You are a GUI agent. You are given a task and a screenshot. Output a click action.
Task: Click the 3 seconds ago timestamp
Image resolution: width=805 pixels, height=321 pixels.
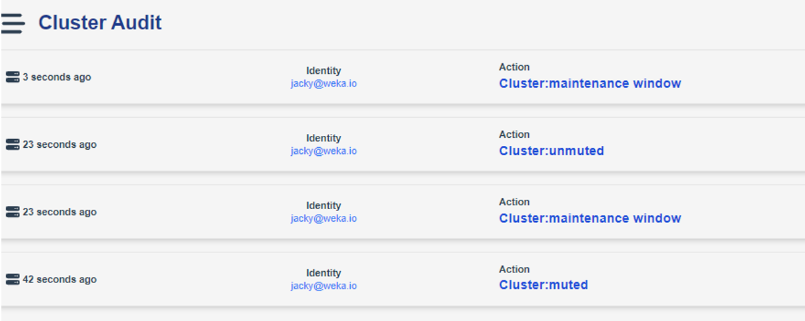point(57,77)
